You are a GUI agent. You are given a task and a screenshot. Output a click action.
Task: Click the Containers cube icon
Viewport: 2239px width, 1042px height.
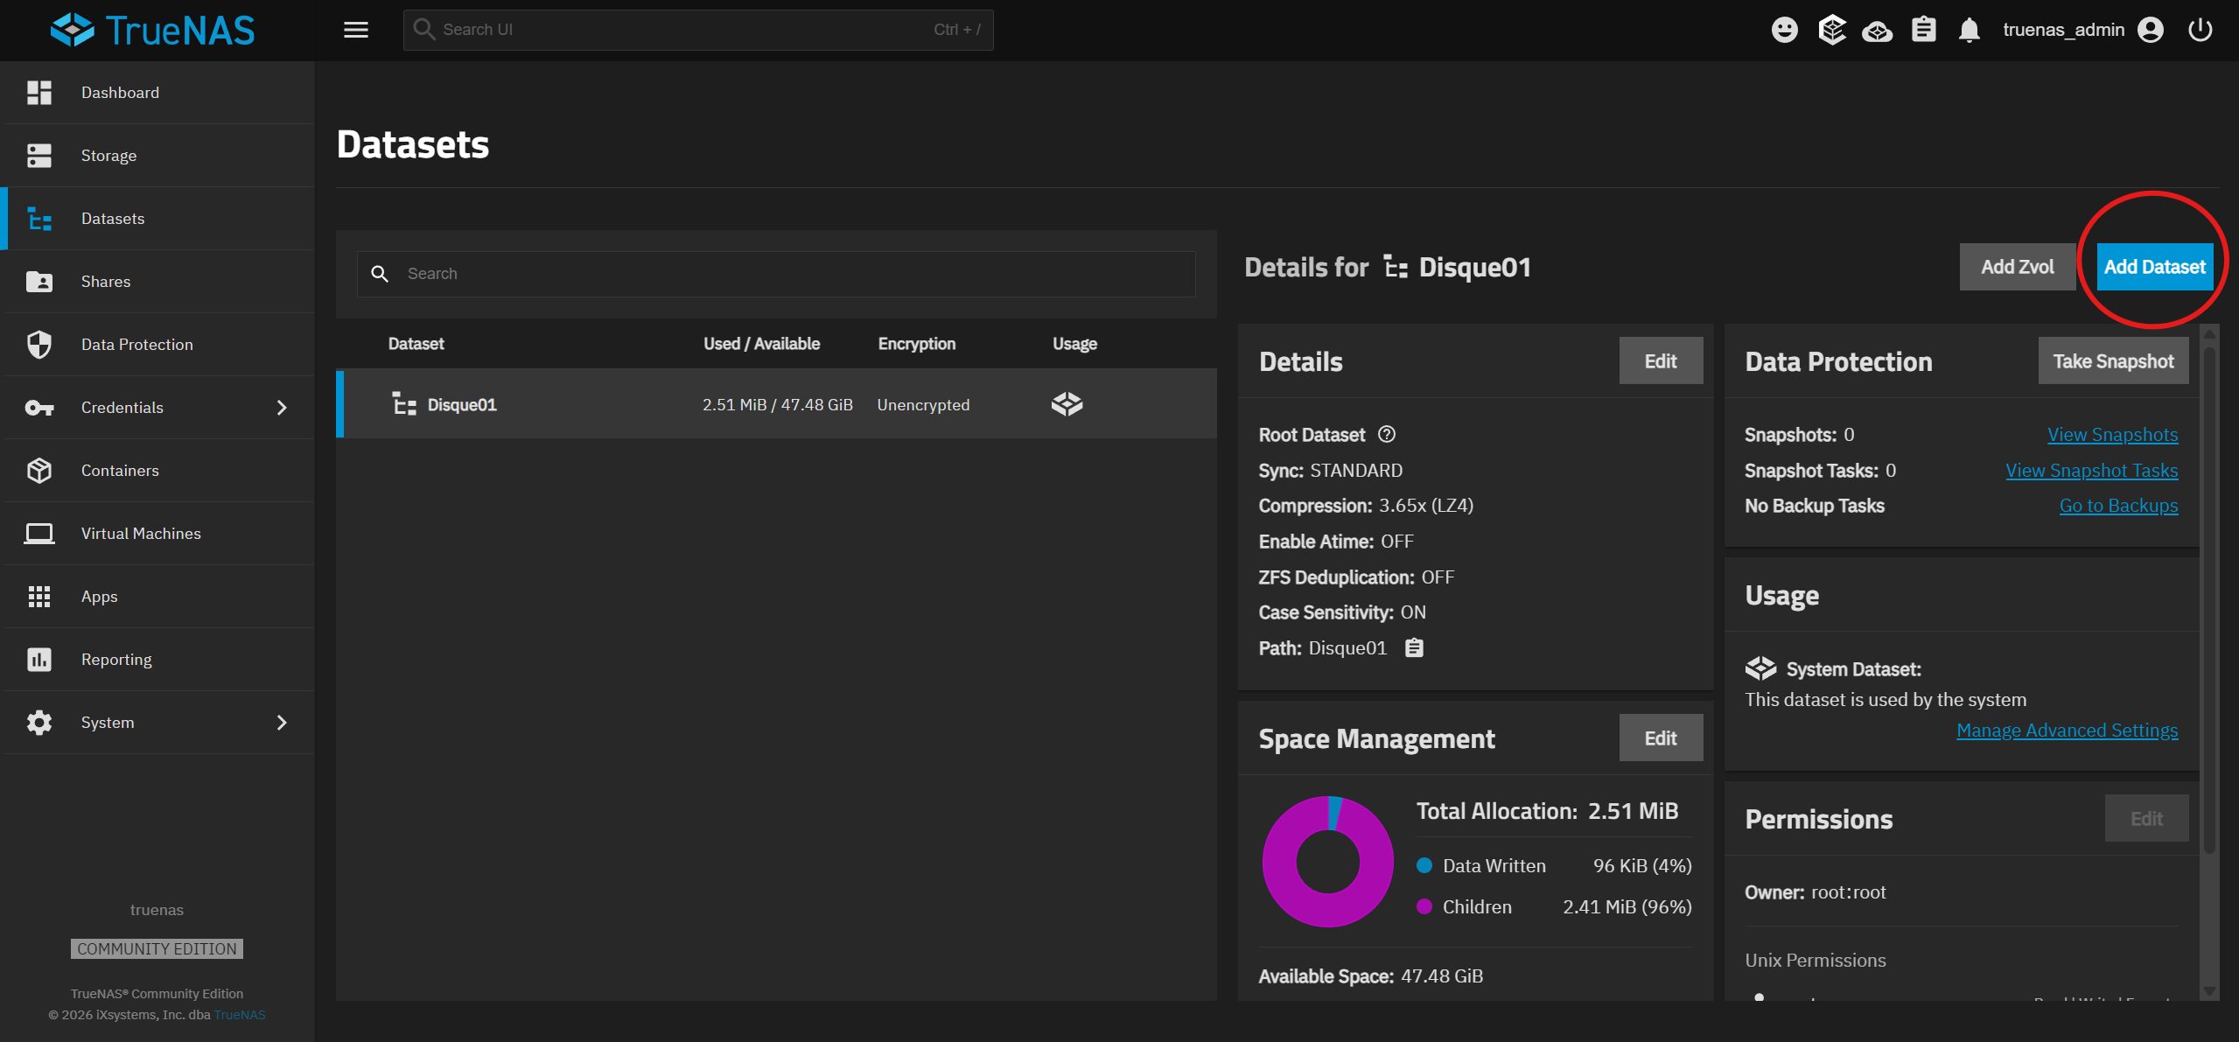(39, 471)
